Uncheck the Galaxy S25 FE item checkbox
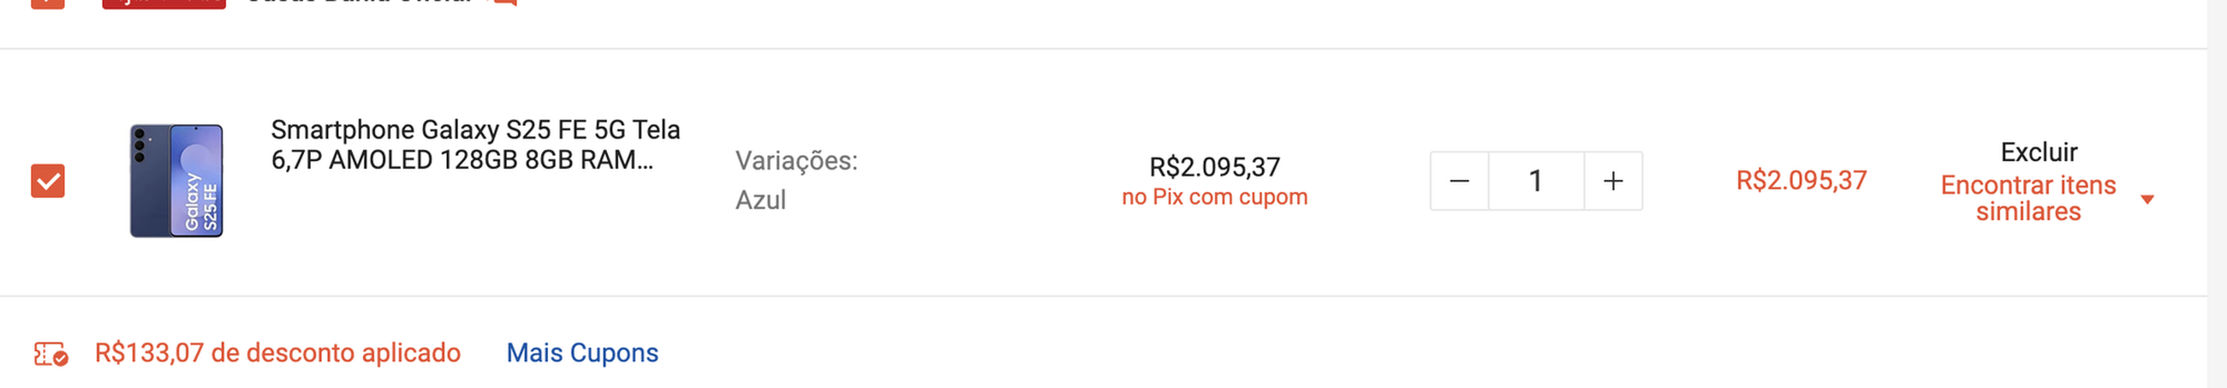The width and height of the screenshot is (2227, 388). pos(47,181)
